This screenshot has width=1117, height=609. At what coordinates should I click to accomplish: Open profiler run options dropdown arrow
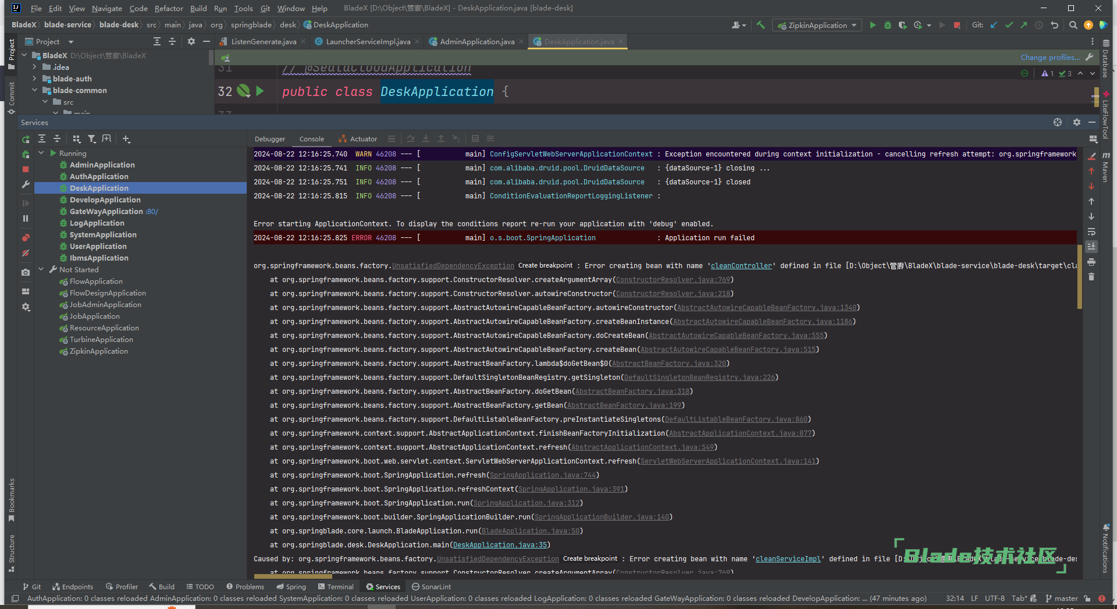pyautogui.click(x=929, y=25)
